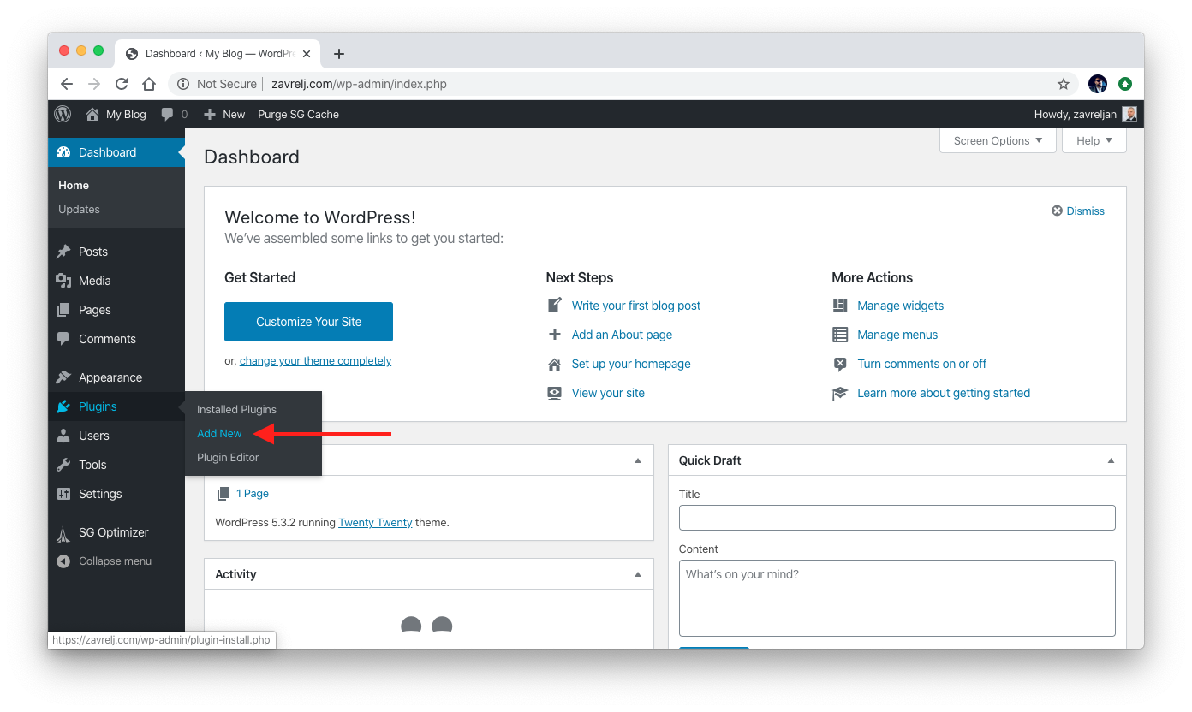This screenshot has height=712, width=1192.
Task: Open Posts pushpin icon in sidebar
Action: pos(63,252)
